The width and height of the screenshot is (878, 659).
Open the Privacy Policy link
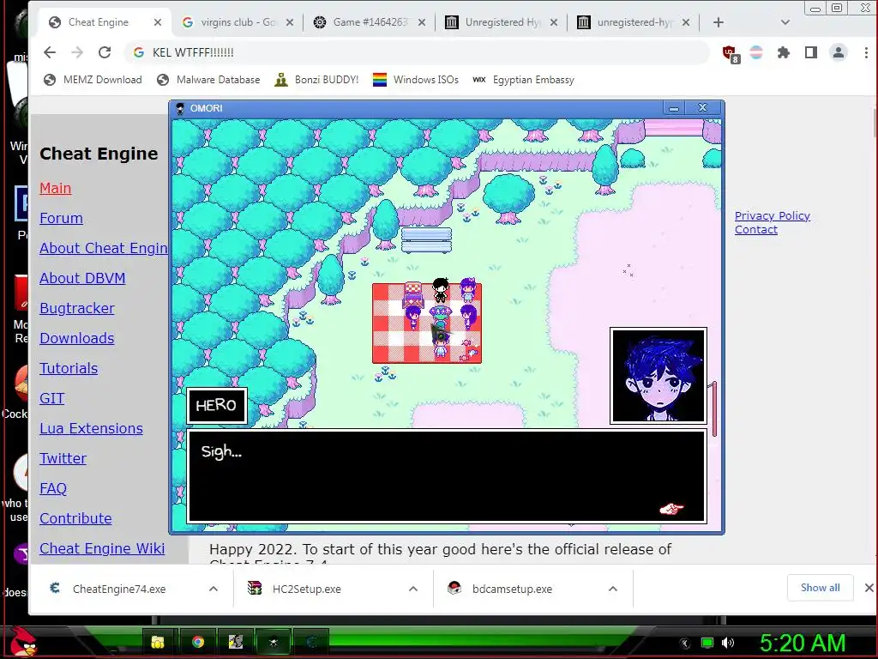(773, 215)
